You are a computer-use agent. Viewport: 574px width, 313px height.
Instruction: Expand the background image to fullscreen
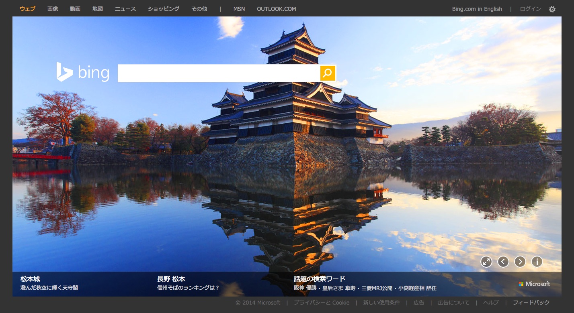click(x=486, y=262)
